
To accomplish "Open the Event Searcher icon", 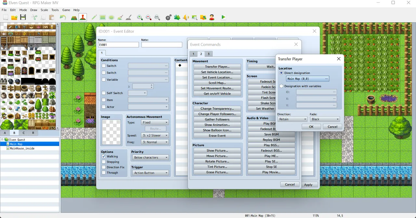I will [x=194, y=18].
